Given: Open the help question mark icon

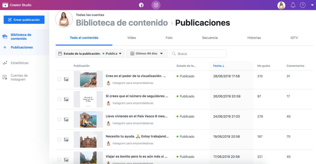Looking at the screenshot, I should coord(303,5).
